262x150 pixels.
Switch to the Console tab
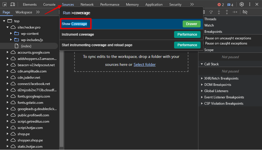(49, 5)
